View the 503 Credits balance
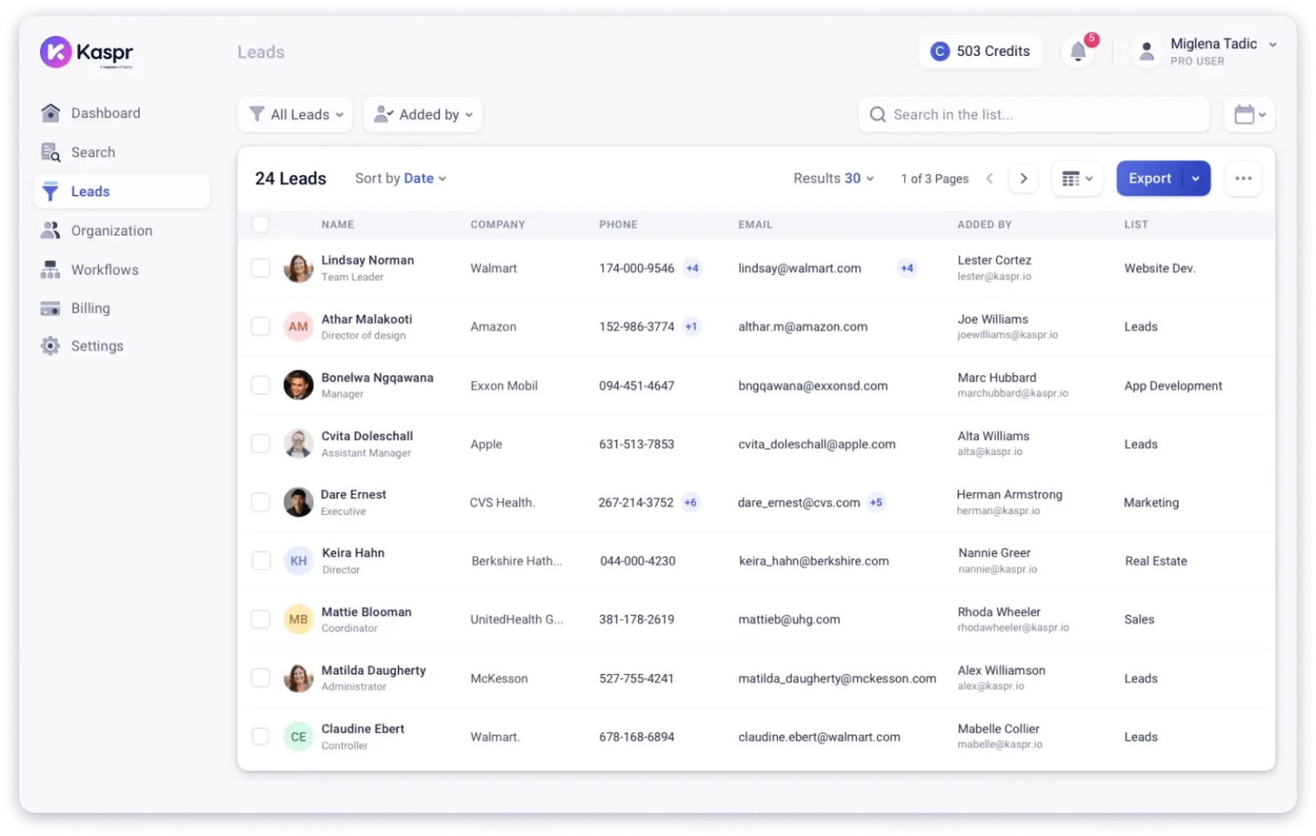Viewport: 1316px width, 836px height. coord(981,51)
